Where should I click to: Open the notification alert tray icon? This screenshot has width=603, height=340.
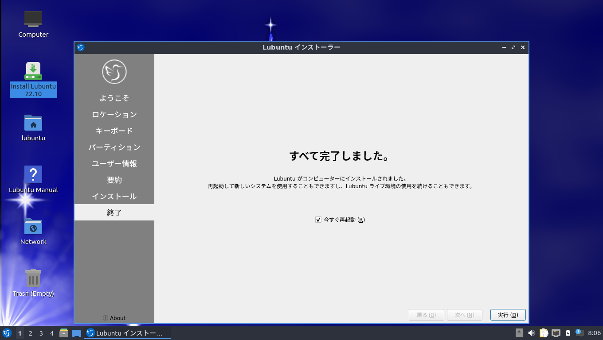(579, 332)
